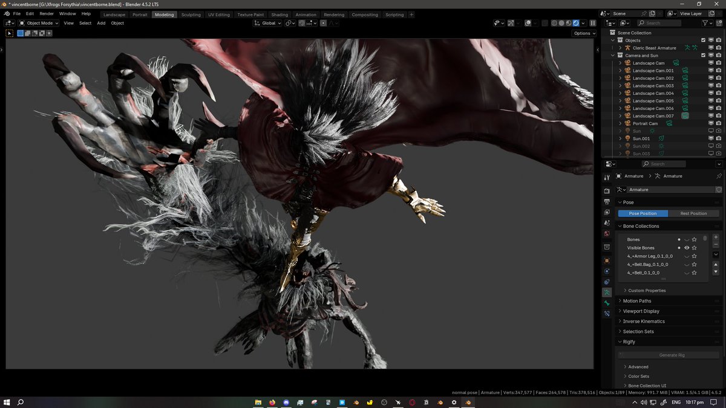The width and height of the screenshot is (726, 408).
Task: Open the Outliner filter icon
Action: pyautogui.click(x=705, y=23)
